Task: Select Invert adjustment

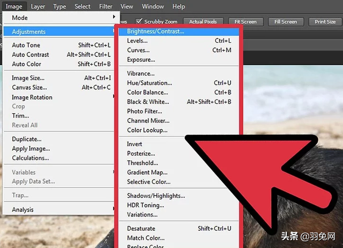Action: click(135, 144)
